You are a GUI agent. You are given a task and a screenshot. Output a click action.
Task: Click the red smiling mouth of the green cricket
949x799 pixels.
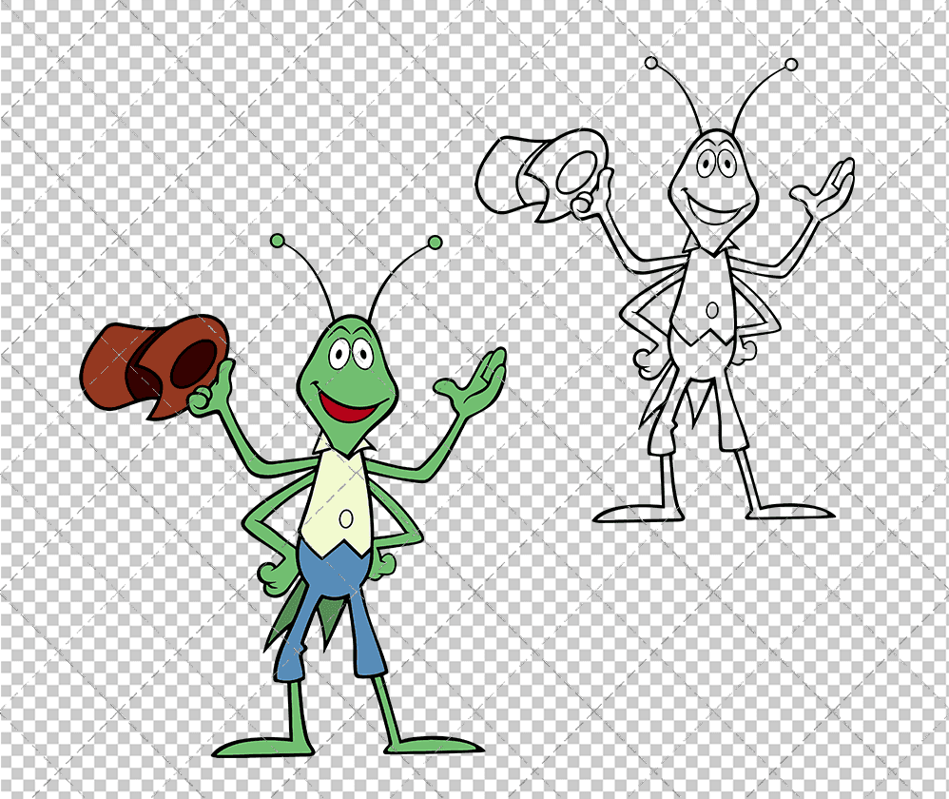point(347,406)
